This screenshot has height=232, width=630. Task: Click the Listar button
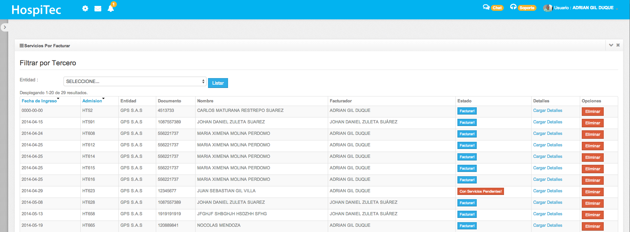coord(218,83)
